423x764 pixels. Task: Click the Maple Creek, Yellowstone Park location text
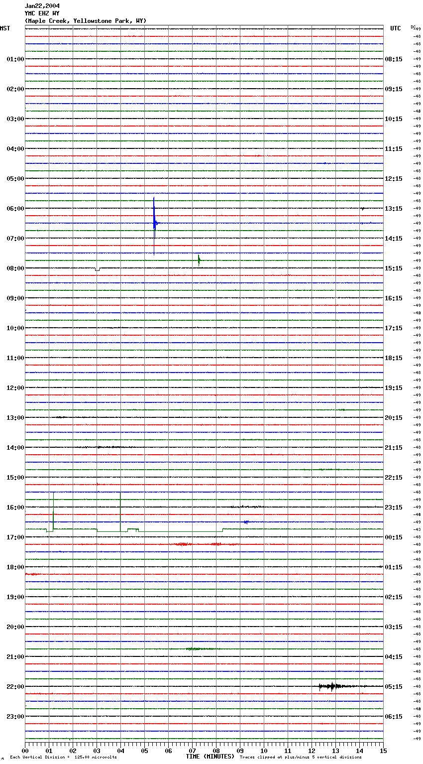pyautogui.click(x=86, y=21)
